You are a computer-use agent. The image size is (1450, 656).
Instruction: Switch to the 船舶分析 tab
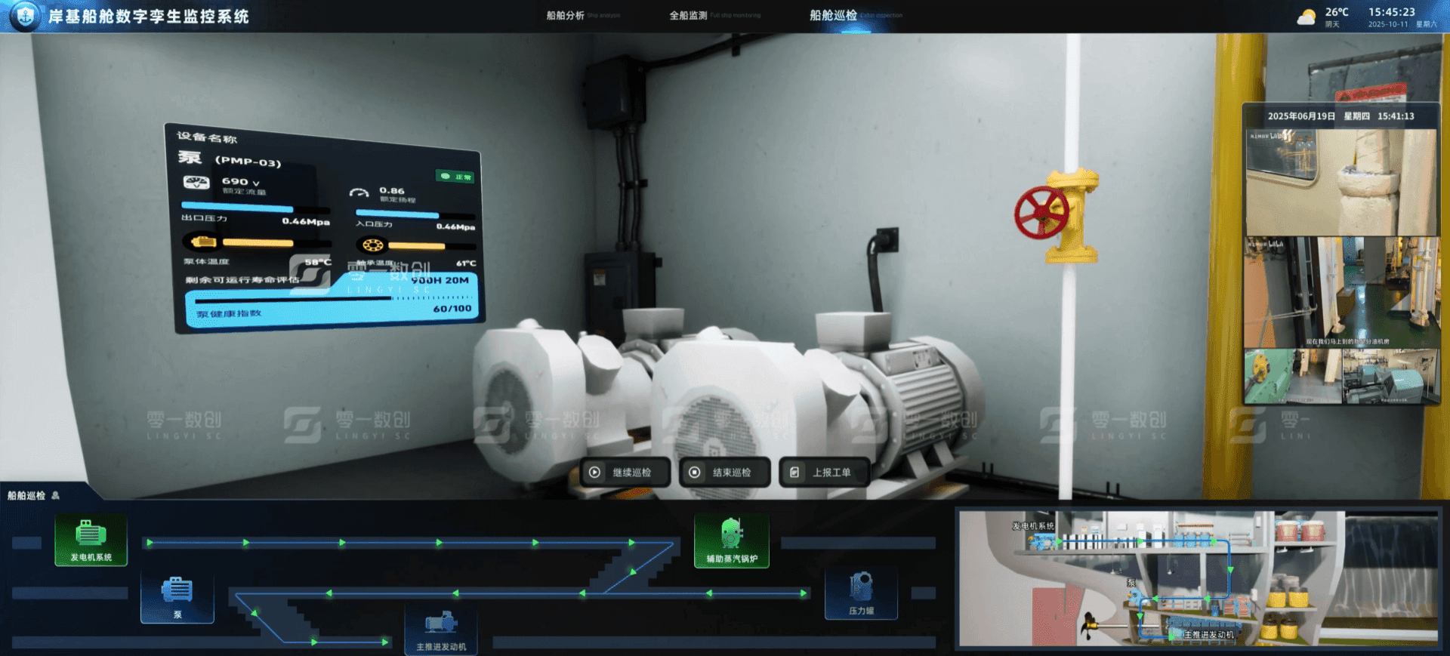[x=566, y=15]
